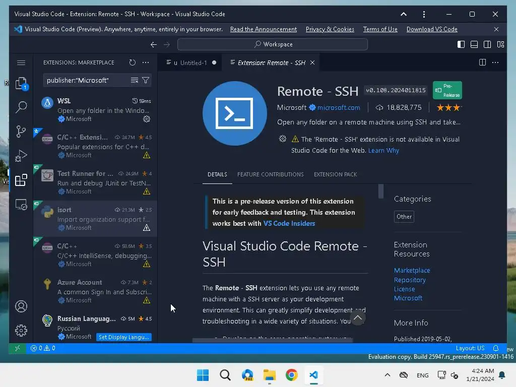Open File Explorer from the taskbar
This screenshot has height=387, width=516.
(x=269, y=375)
